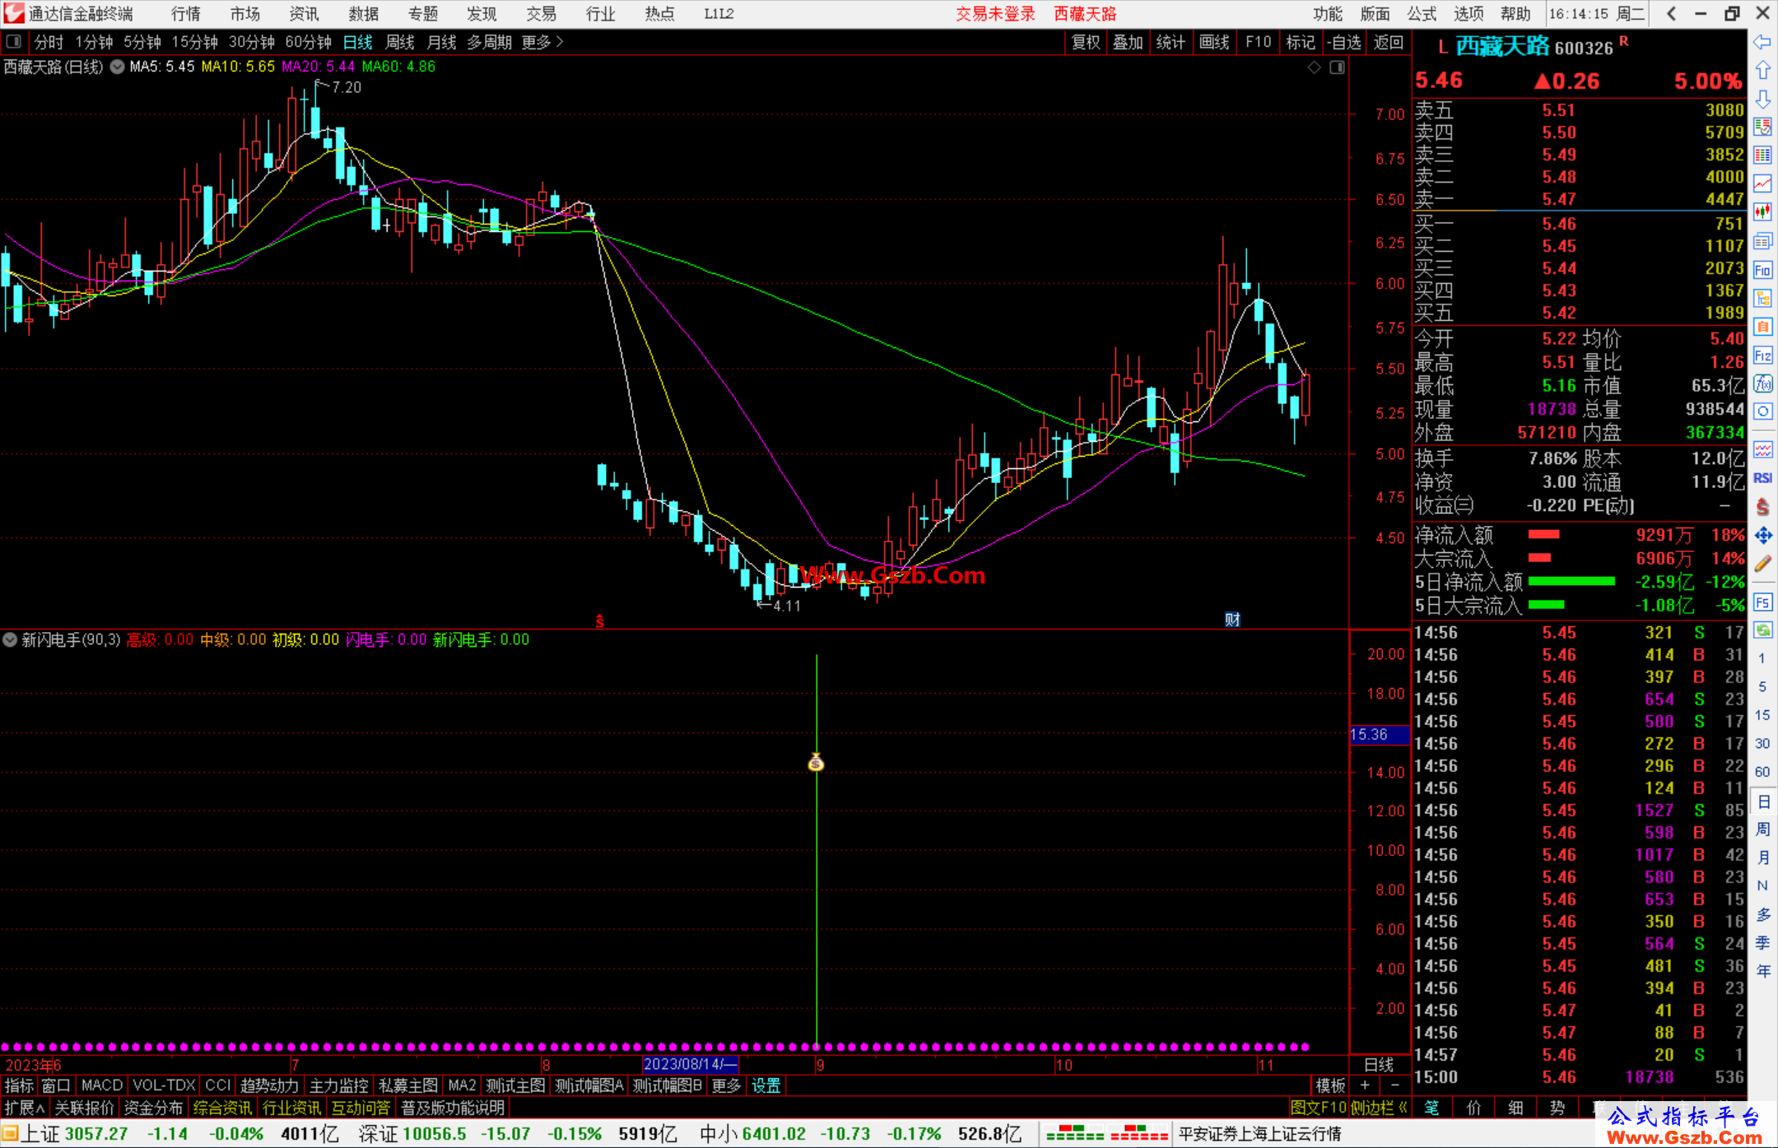The image size is (1778, 1148).
Task: Click the 交易未登录 link
Action: click(x=996, y=14)
